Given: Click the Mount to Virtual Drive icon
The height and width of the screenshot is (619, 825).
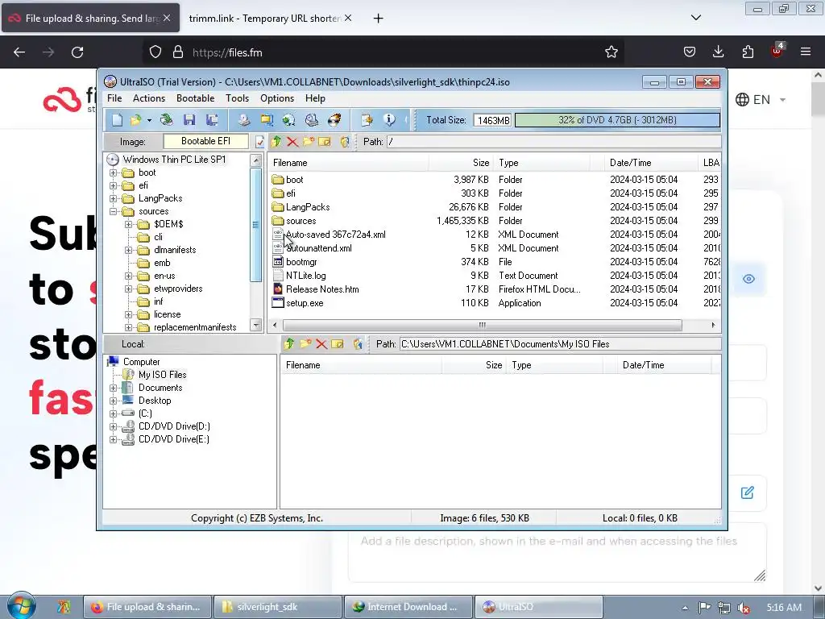Looking at the screenshot, I should (312, 120).
